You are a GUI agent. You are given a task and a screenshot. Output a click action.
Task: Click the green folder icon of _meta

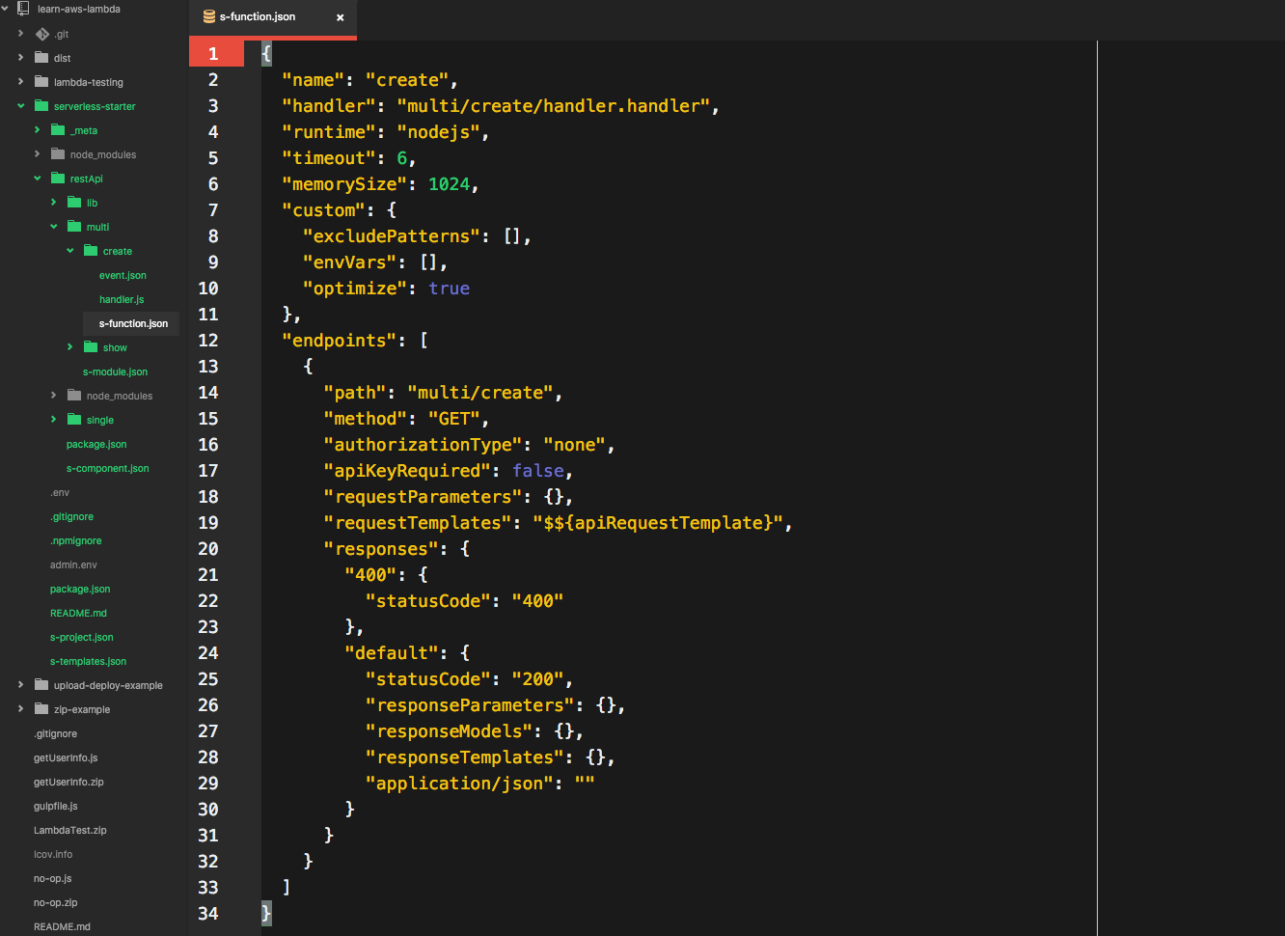[58, 130]
